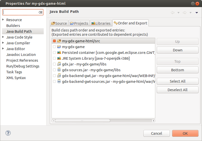The height and width of the screenshot is (141, 202).
Task: Click the back navigation arrow icon
Action: pos(173,13)
